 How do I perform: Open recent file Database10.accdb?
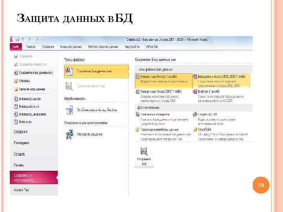(28, 99)
